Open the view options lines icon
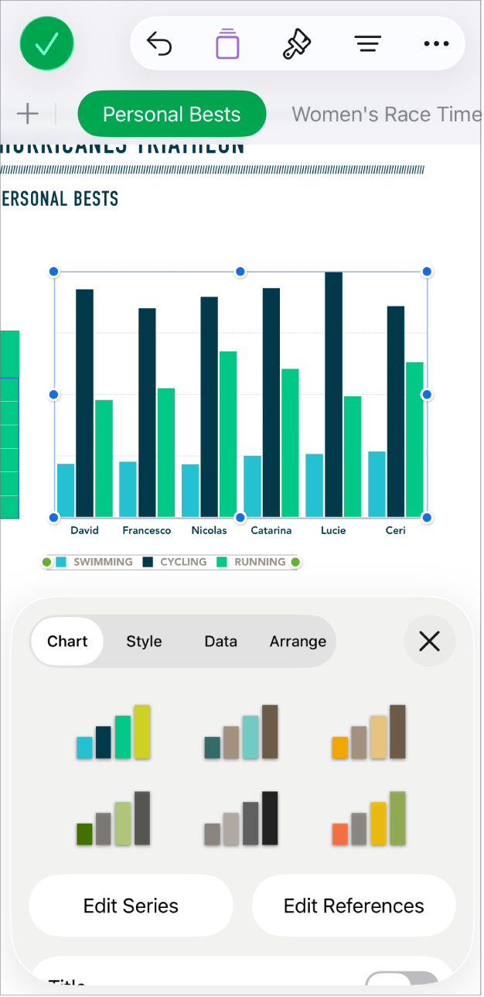Screen dimensions: 484x997 point(367,43)
